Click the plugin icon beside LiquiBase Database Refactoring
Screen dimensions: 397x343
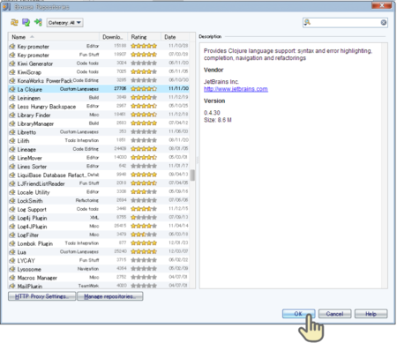pyautogui.click(x=12, y=175)
